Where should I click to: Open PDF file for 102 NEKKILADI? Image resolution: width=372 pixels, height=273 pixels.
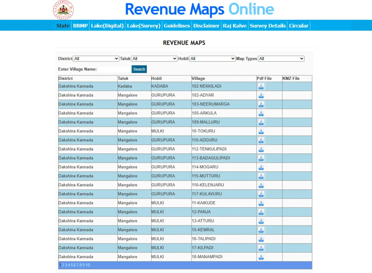click(x=261, y=86)
